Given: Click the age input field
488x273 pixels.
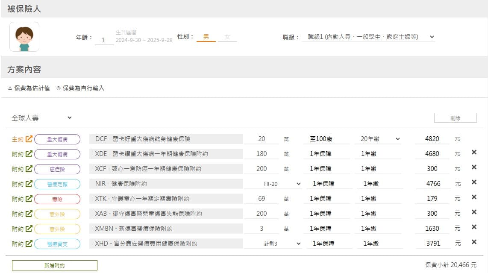Looking at the screenshot, I should point(104,40).
